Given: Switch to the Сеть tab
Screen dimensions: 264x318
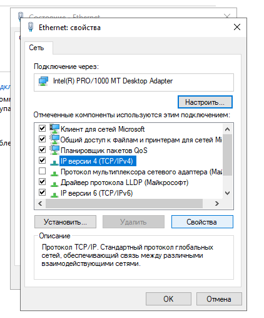Looking at the screenshot, I should pyautogui.click(x=36, y=48).
